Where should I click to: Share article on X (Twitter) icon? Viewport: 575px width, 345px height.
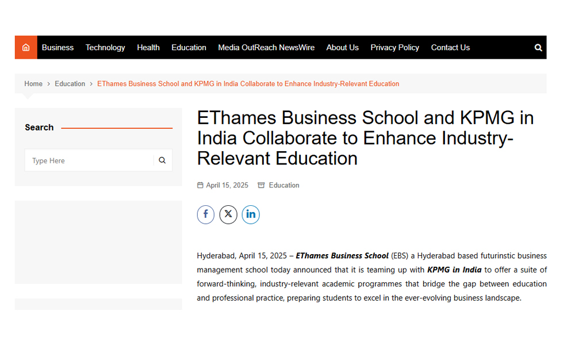tap(228, 214)
